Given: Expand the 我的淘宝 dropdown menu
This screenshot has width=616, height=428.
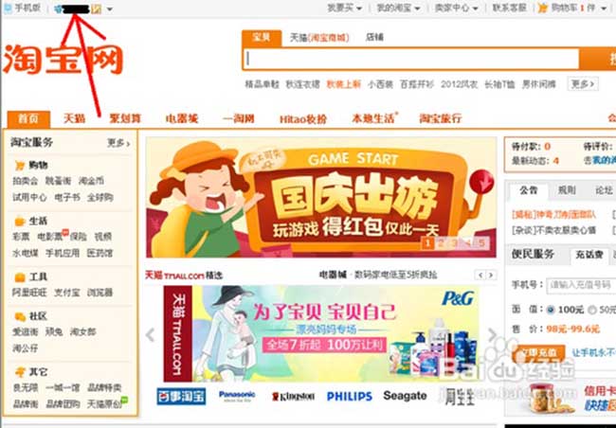Looking at the screenshot, I should pos(398,8).
